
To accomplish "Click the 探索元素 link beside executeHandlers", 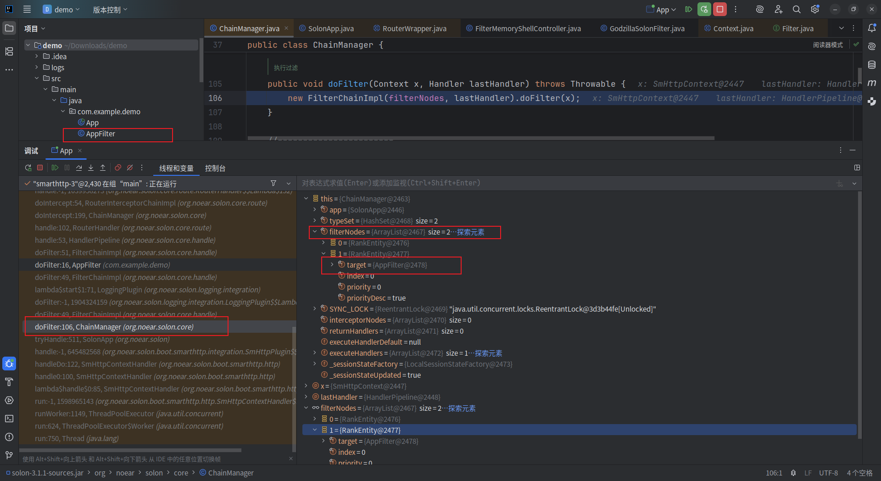I will click(x=488, y=353).
